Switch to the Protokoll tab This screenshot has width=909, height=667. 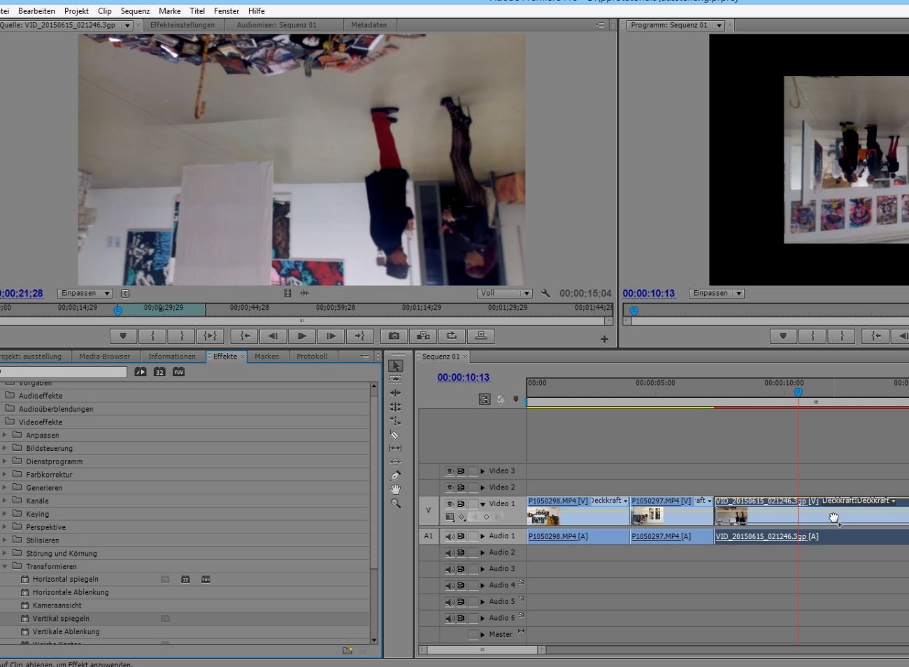[x=312, y=357]
